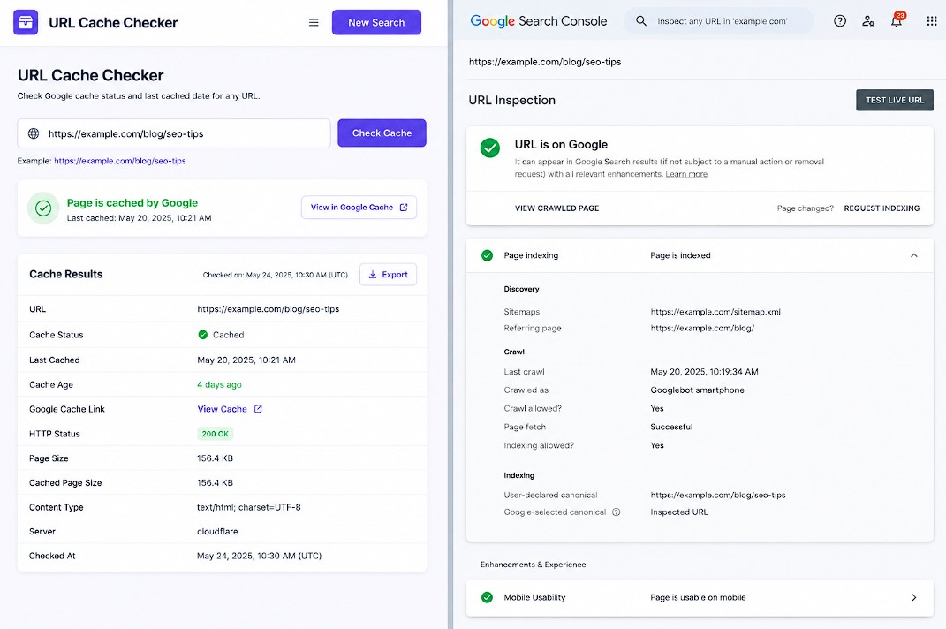Click the download icon on the Export button
The width and height of the screenshot is (946, 629).
pos(373,274)
